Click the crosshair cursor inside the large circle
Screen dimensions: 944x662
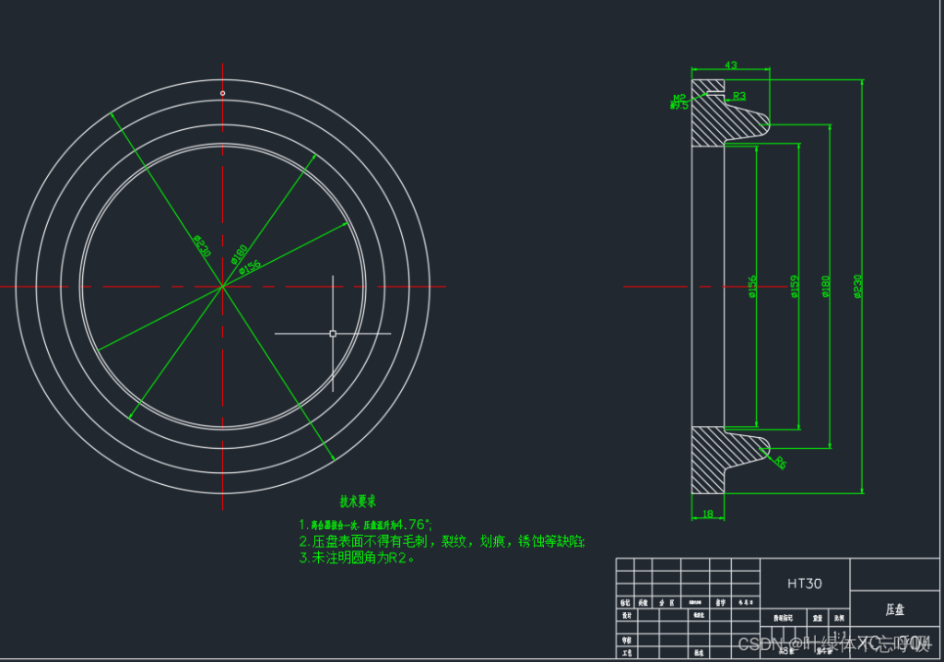pos(333,332)
